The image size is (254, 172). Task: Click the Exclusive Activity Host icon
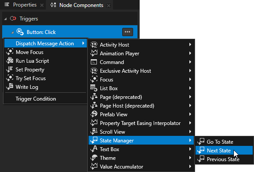pyautogui.click(x=94, y=71)
